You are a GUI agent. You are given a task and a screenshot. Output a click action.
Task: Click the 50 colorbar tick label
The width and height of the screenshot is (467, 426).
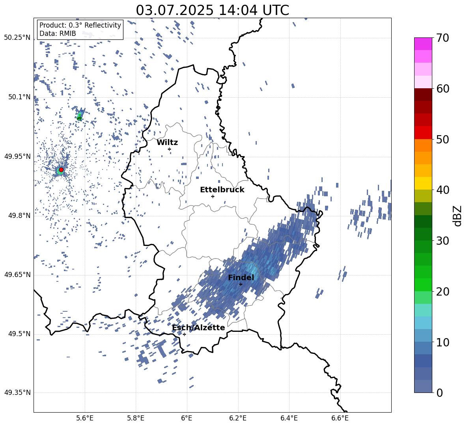tap(443, 140)
